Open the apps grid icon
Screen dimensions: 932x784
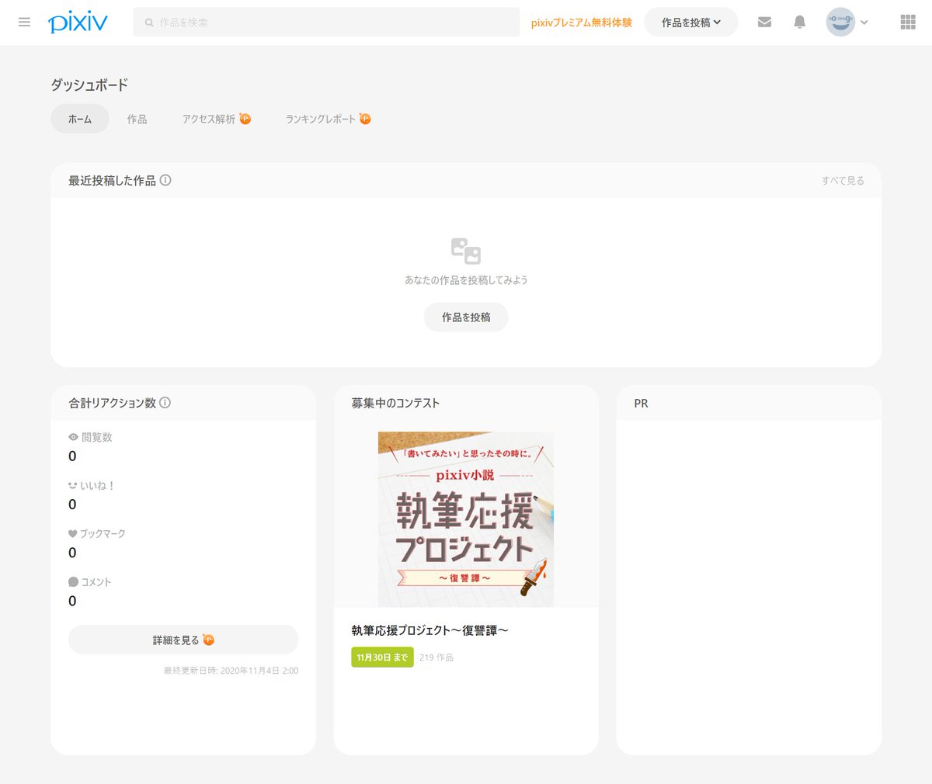(x=908, y=23)
